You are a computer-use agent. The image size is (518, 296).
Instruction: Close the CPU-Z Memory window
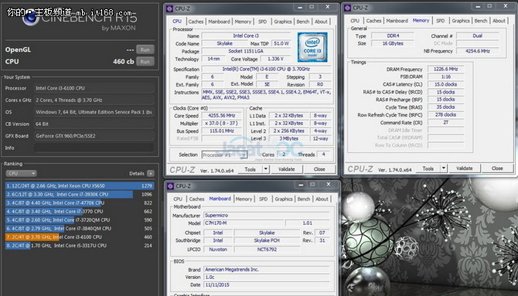pos(506,6)
